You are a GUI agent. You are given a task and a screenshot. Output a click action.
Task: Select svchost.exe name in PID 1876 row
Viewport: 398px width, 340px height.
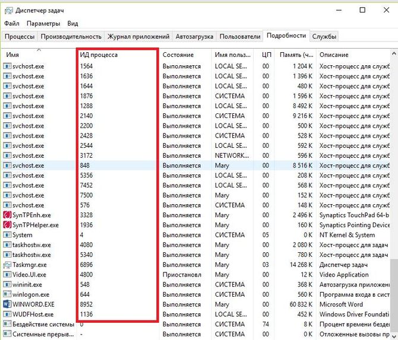coord(28,96)
